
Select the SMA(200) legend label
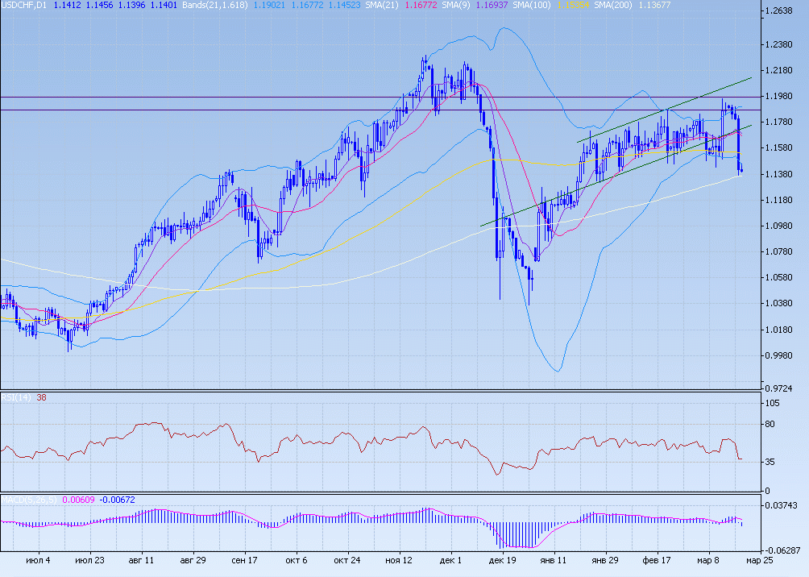coord(612,5)
